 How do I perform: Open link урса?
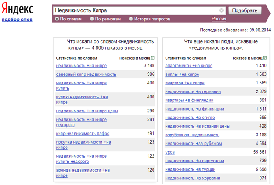[170, 152]
